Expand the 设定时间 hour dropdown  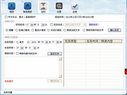tap(32, 25)
